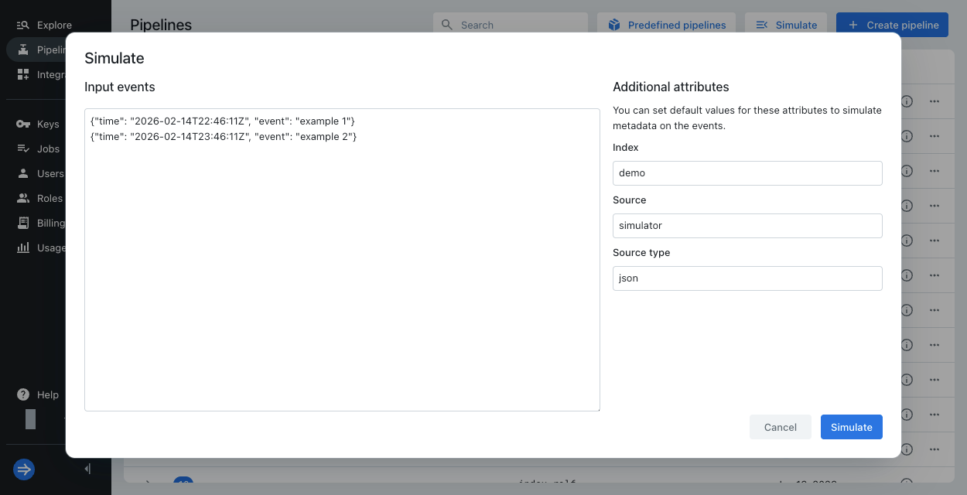The image size is (967, 495).
Task: Switch to the Simulate view in the toolbar
Action: [x=786, y=24]
